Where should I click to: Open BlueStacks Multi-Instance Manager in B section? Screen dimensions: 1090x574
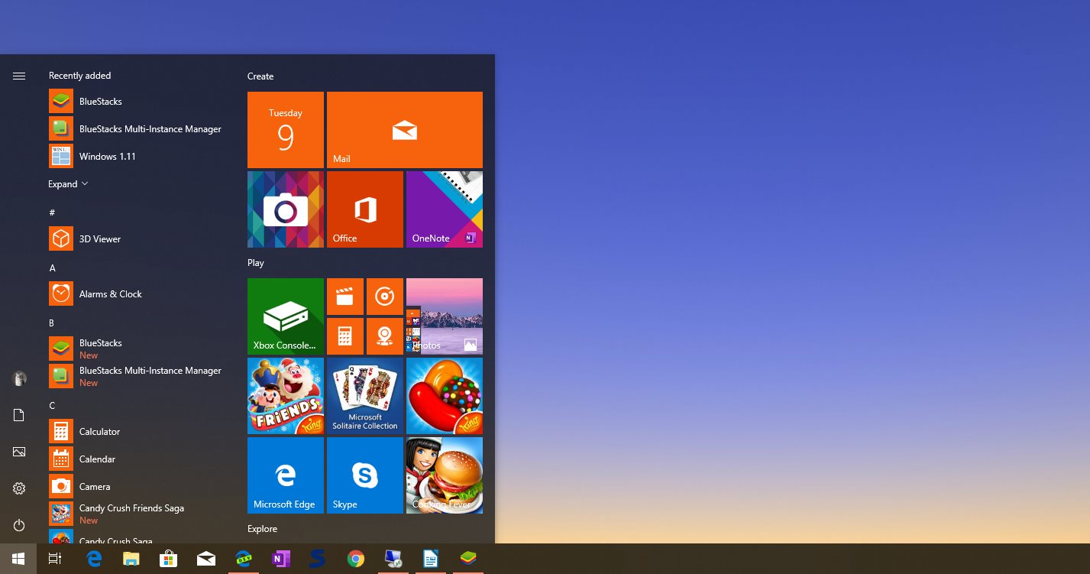(139, 376)
